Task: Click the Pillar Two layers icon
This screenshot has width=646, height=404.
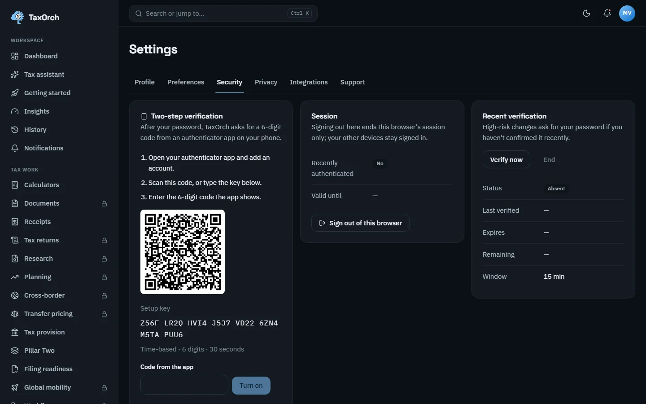Action: click(15, 351)
